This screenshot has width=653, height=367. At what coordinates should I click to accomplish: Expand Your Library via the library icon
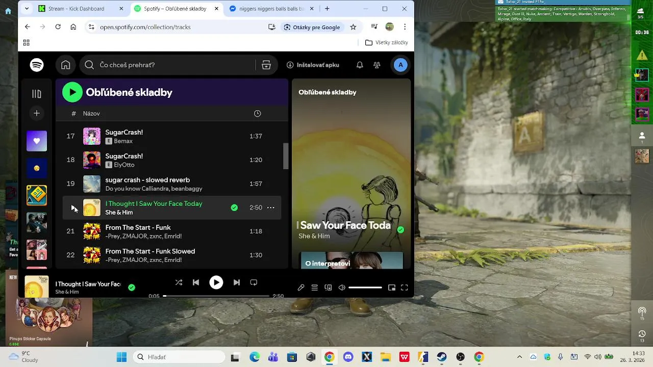(37, 94)
